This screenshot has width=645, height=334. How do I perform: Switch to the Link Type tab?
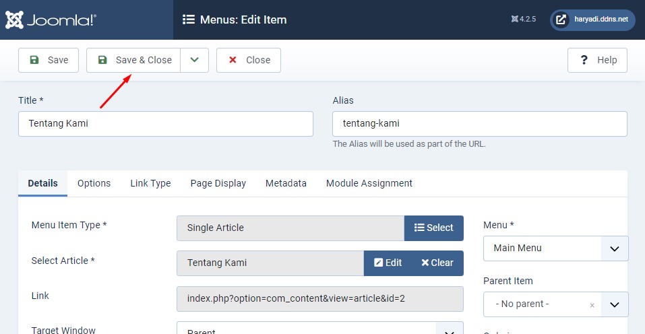pos(150,183)
